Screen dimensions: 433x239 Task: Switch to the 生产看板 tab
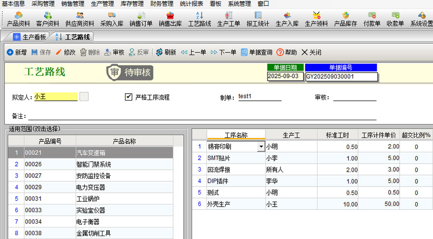click(30, 37)
